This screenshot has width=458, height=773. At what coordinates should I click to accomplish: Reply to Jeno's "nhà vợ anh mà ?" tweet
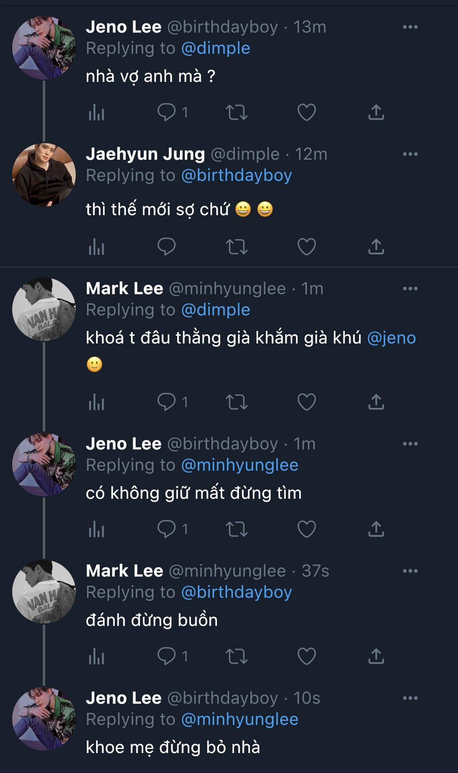point(167,112)
